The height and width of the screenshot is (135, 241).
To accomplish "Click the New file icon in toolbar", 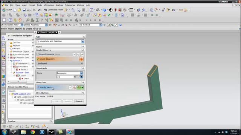I will click(15, 10).
